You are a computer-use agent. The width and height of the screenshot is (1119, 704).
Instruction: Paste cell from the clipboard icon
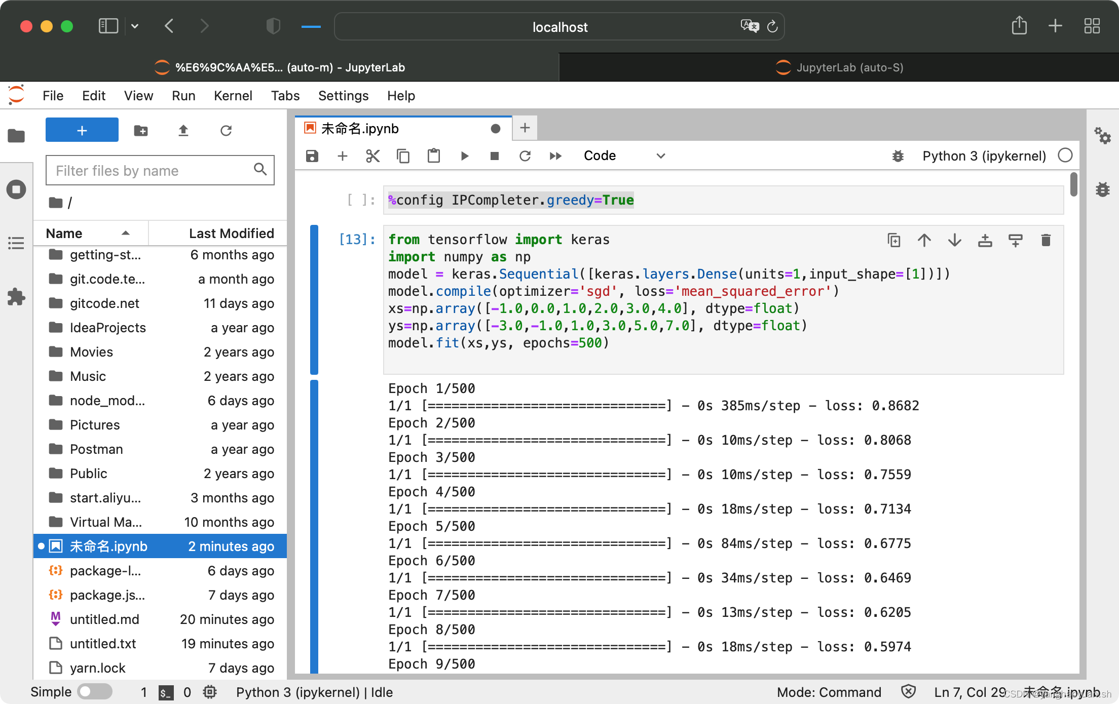[x=434, y=155]
